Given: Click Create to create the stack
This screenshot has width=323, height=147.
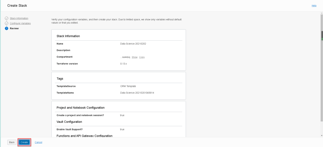Looking at the screenshot, I should click(x=24, y=142).
